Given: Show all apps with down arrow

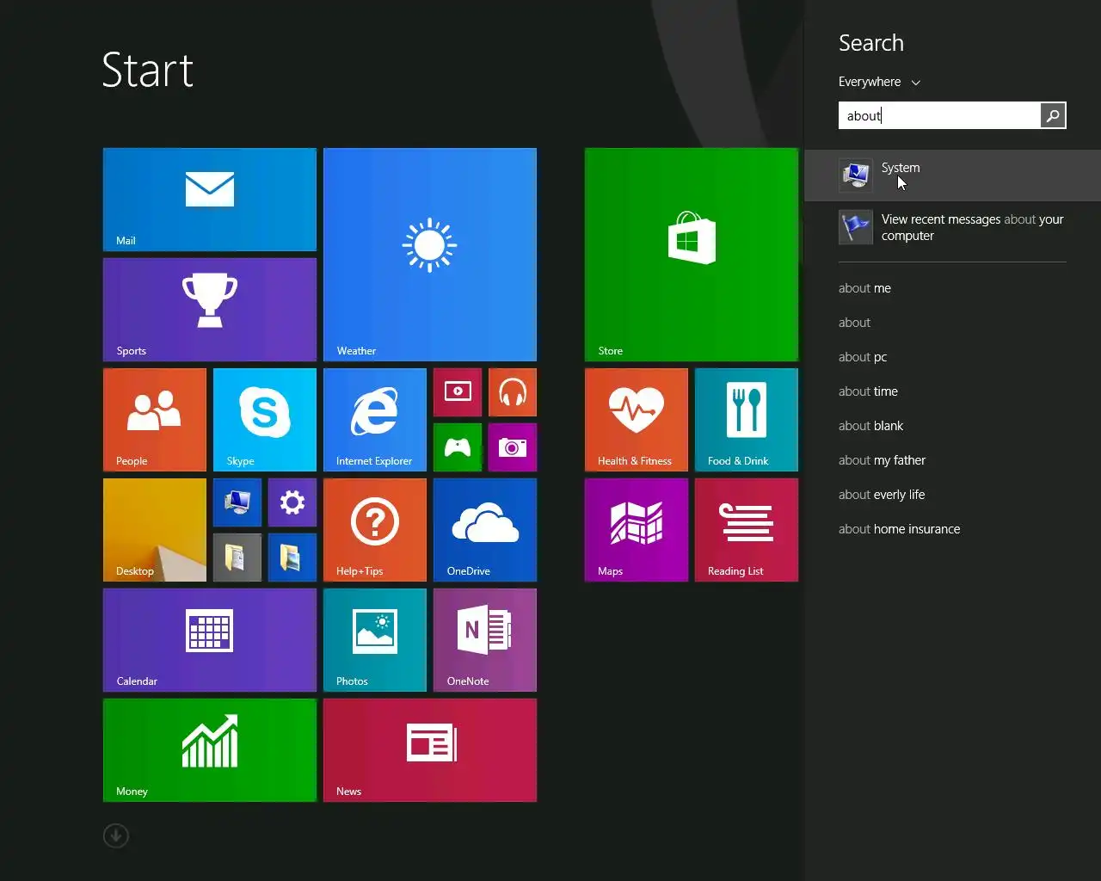Looking at the screenshot, I should (116, 835).
